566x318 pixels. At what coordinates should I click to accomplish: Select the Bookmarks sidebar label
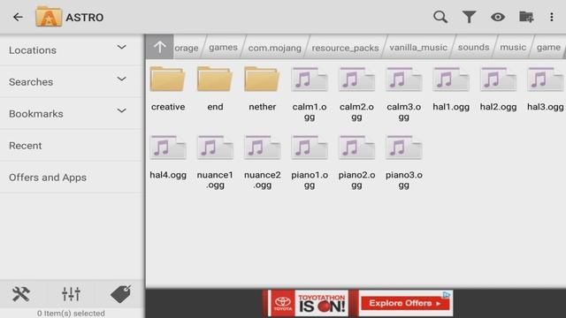pos(36,114)
